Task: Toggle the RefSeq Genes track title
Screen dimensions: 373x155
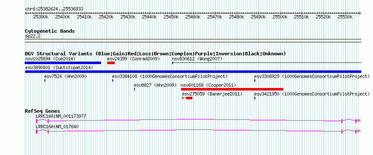Action: (x=43, y=111)
